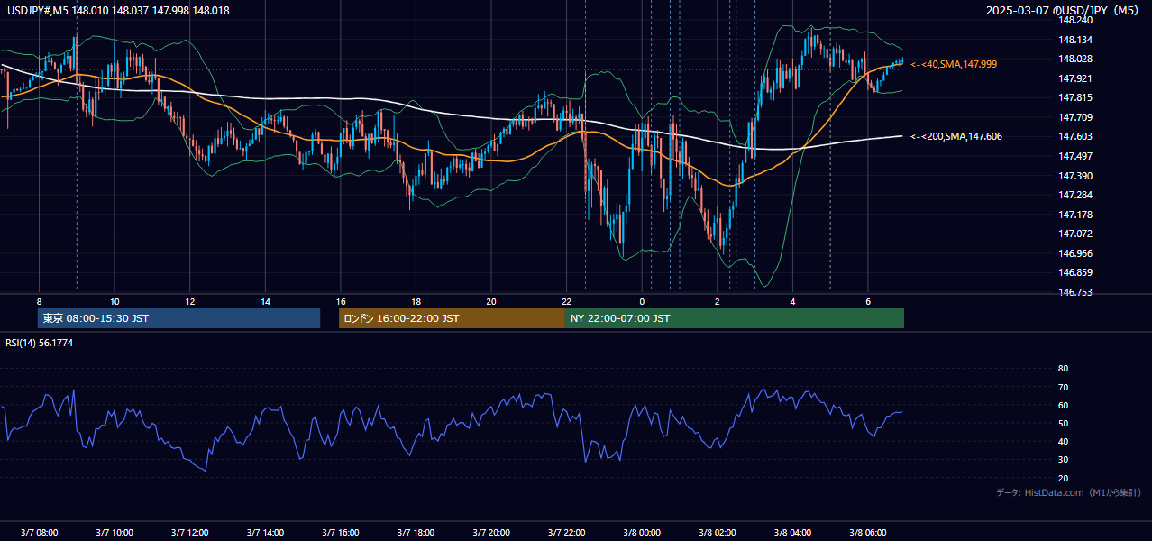Click hour label 10 on the price chart time axis
This screenshot has width=1152, height=541.
click(114, 301)
